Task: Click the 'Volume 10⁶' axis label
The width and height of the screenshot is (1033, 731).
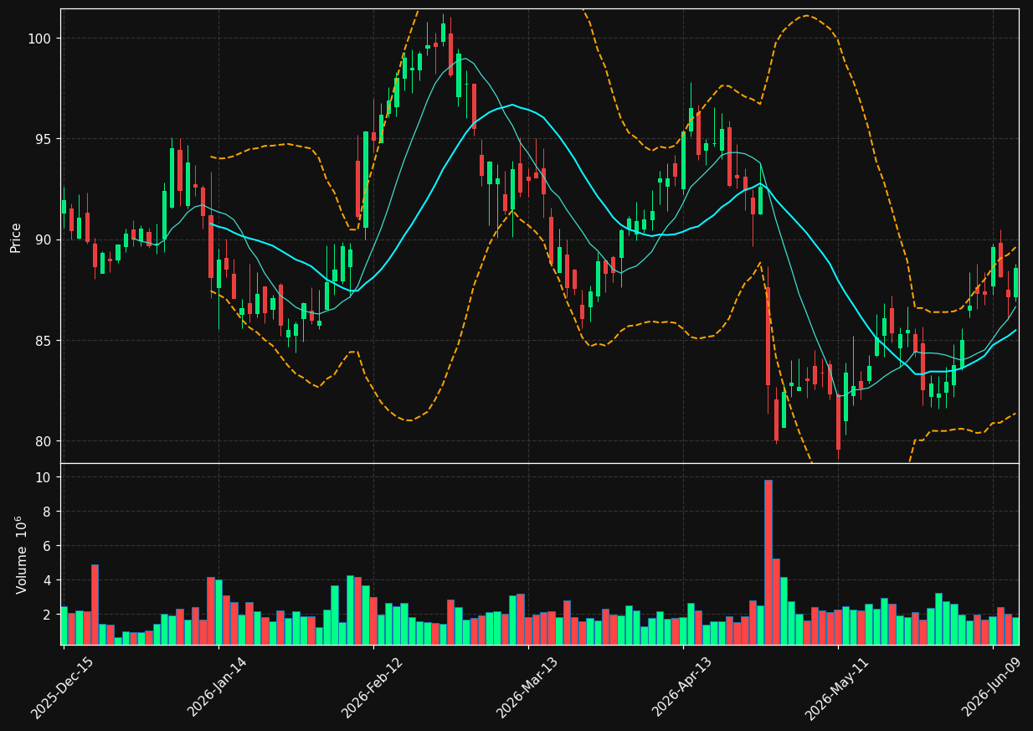Action: tap(20, 554)
